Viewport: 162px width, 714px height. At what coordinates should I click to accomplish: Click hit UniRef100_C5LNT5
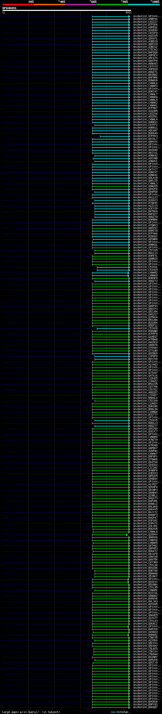pyautogui.click(x=145, y=649)
